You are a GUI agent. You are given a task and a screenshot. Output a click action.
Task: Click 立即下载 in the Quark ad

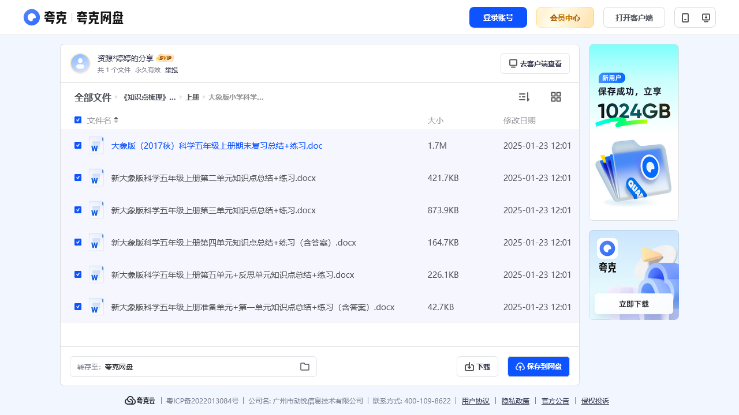tap(634, 304)
